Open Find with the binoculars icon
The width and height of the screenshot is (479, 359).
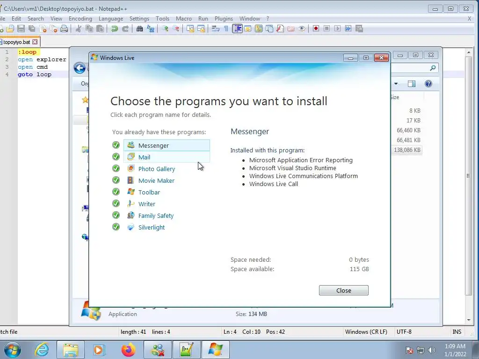[x=139, y=29]
